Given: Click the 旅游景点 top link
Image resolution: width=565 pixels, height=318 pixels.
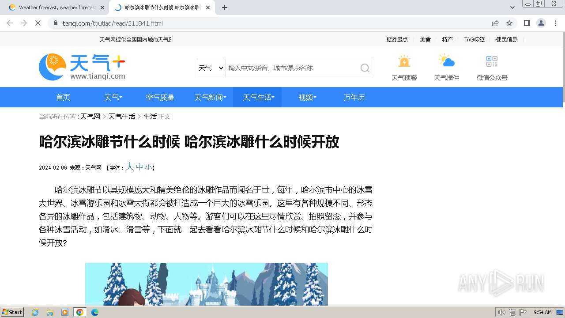Looking at the screenshot, I should 397,39.
